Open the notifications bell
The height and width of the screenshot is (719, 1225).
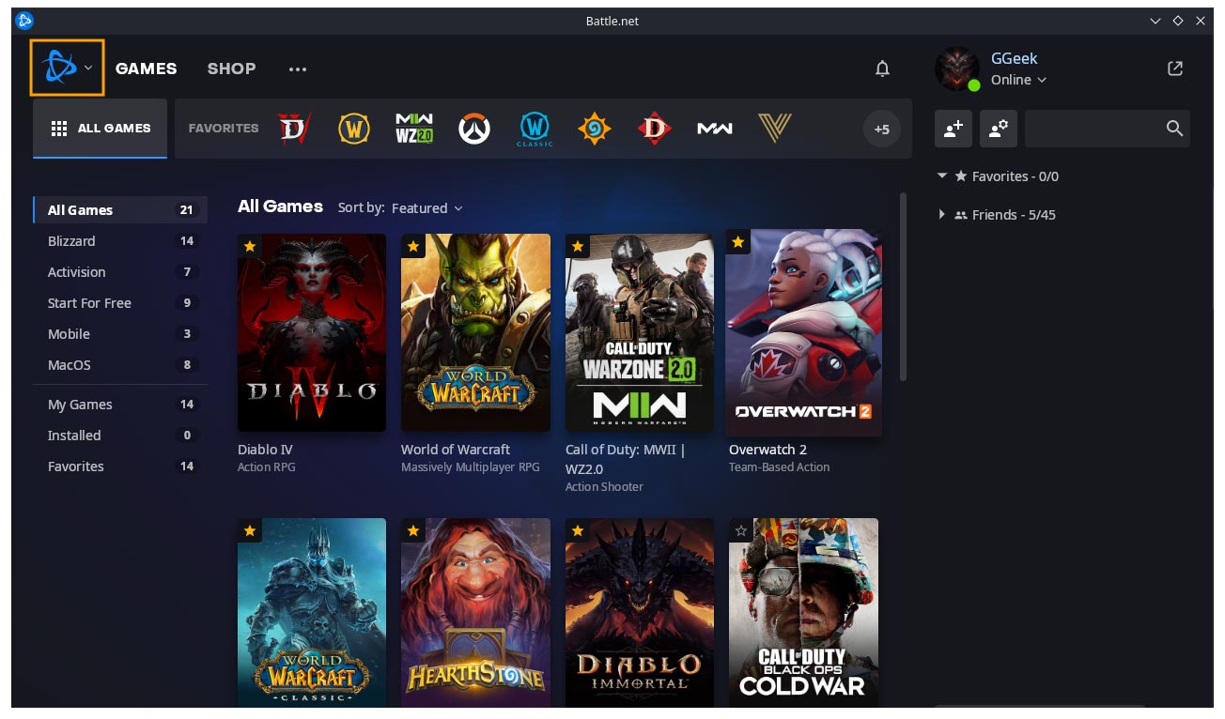(x=882, y=68)
